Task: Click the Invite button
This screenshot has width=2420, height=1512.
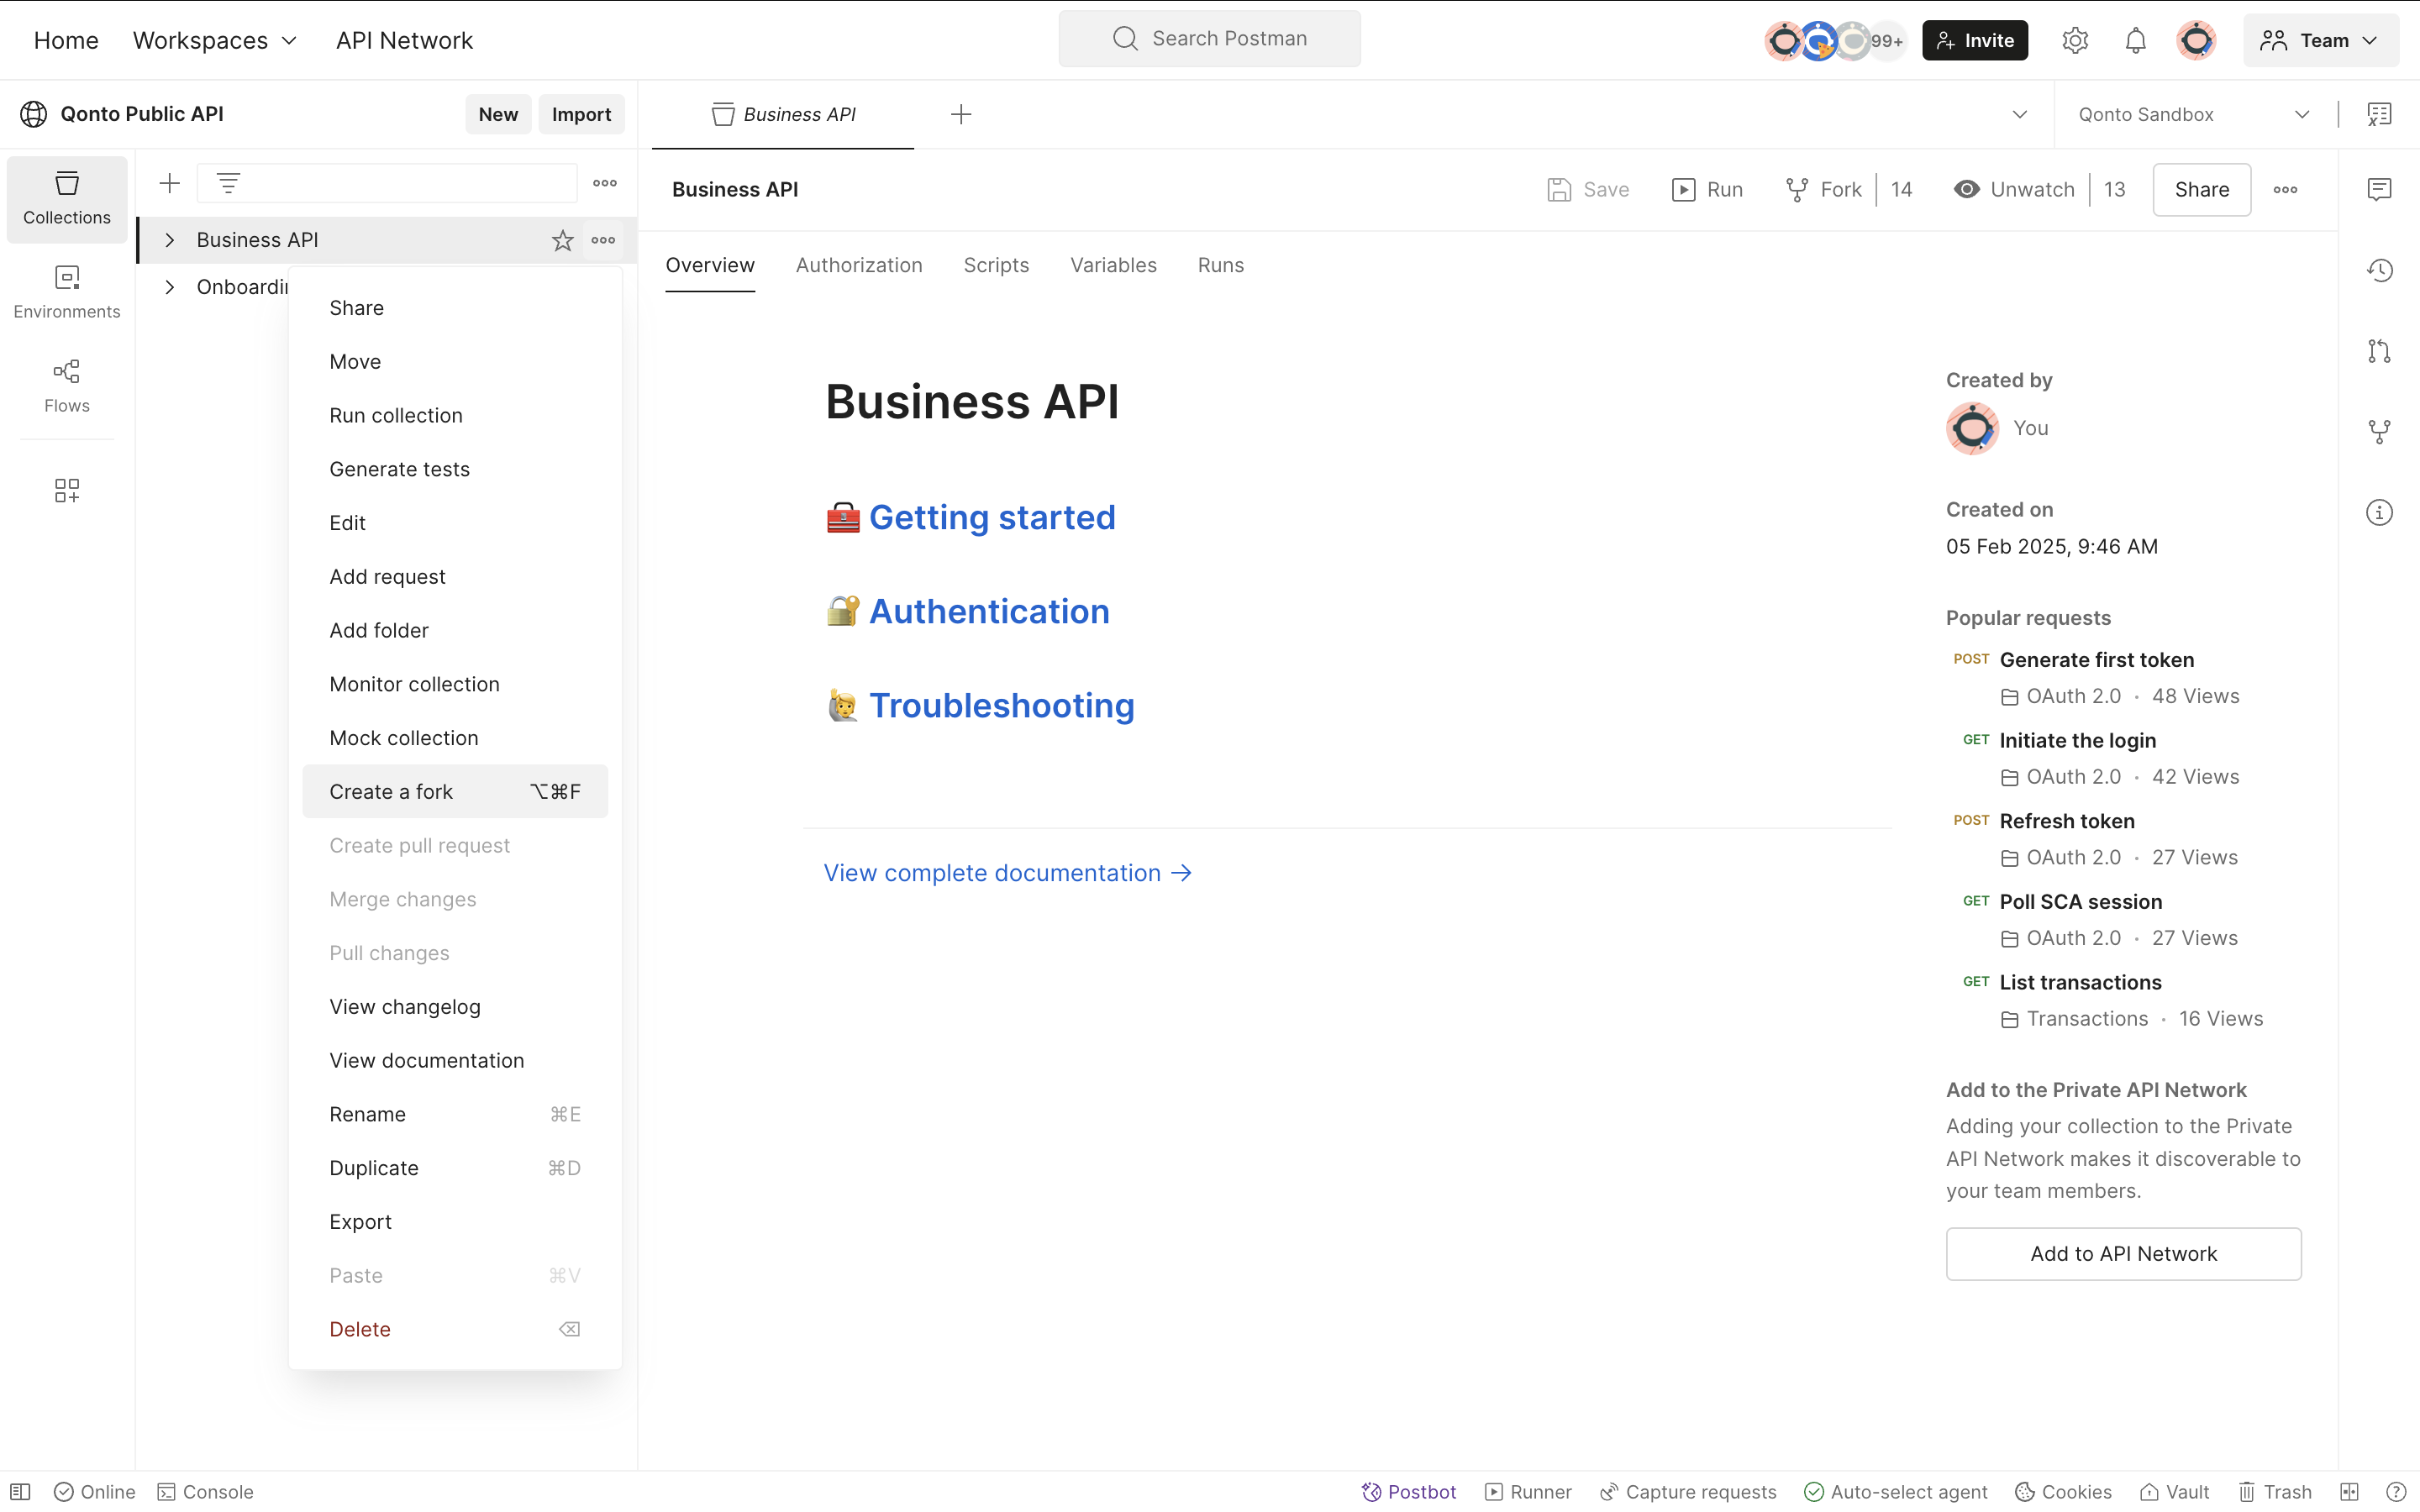Action: coord(1975,40)
